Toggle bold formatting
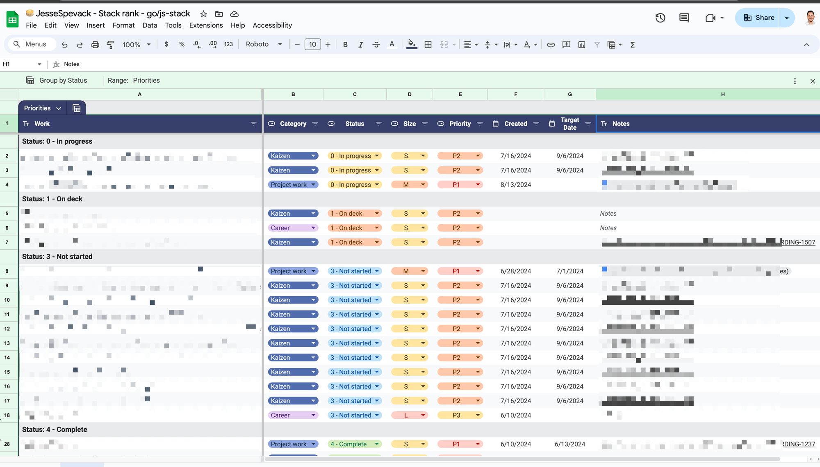The height and width of the screenshot is (467, 820). point(345,45)
